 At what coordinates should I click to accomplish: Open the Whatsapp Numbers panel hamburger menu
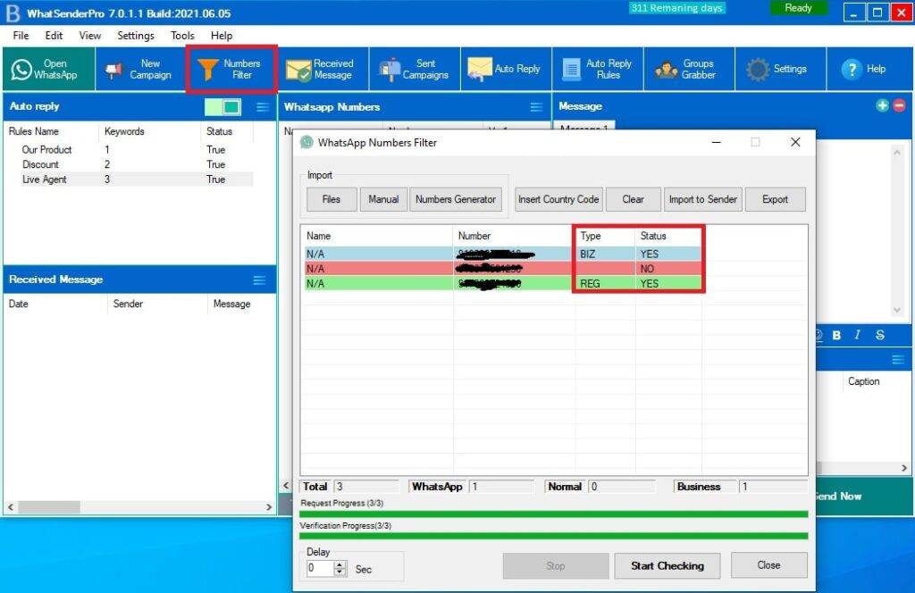[x=536, y=107]
